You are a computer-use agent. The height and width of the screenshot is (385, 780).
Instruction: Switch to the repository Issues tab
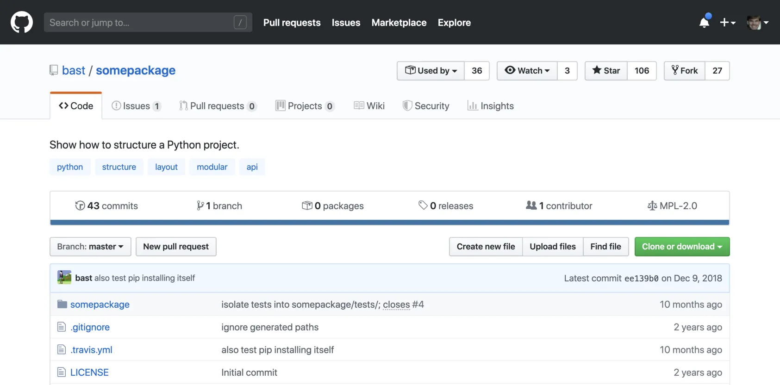coord(137,106)
